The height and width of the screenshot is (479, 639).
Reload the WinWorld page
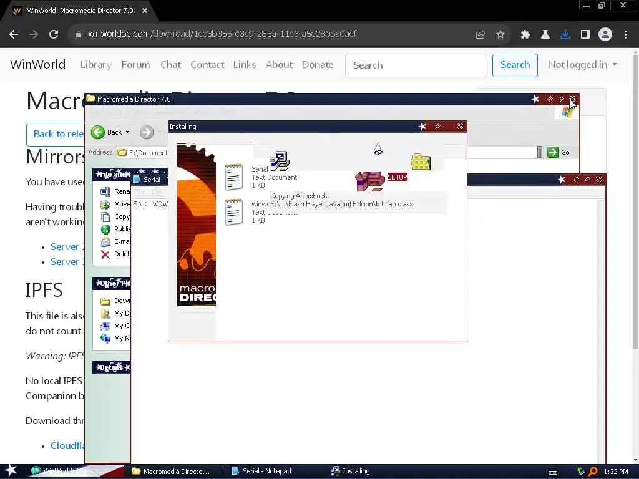[x=54, y=34]
